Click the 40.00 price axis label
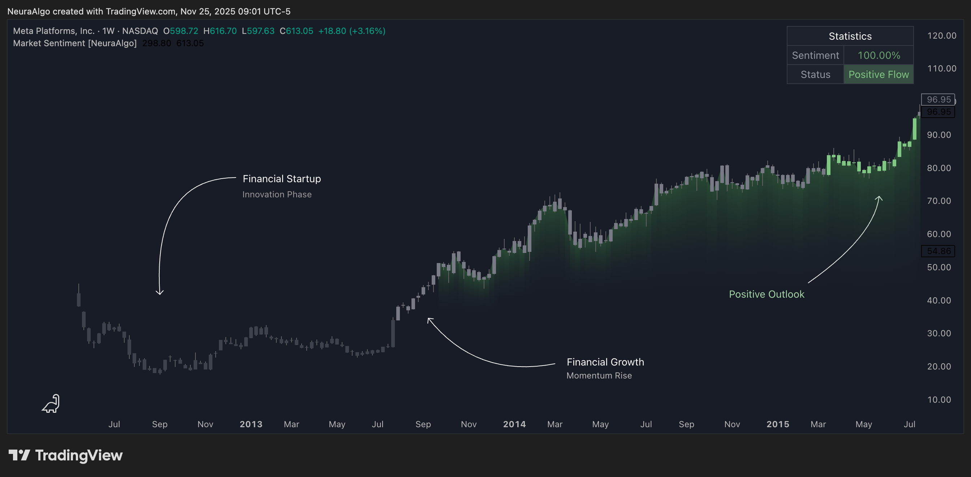The width and height of the screenshot is (971, 477). 939,301
